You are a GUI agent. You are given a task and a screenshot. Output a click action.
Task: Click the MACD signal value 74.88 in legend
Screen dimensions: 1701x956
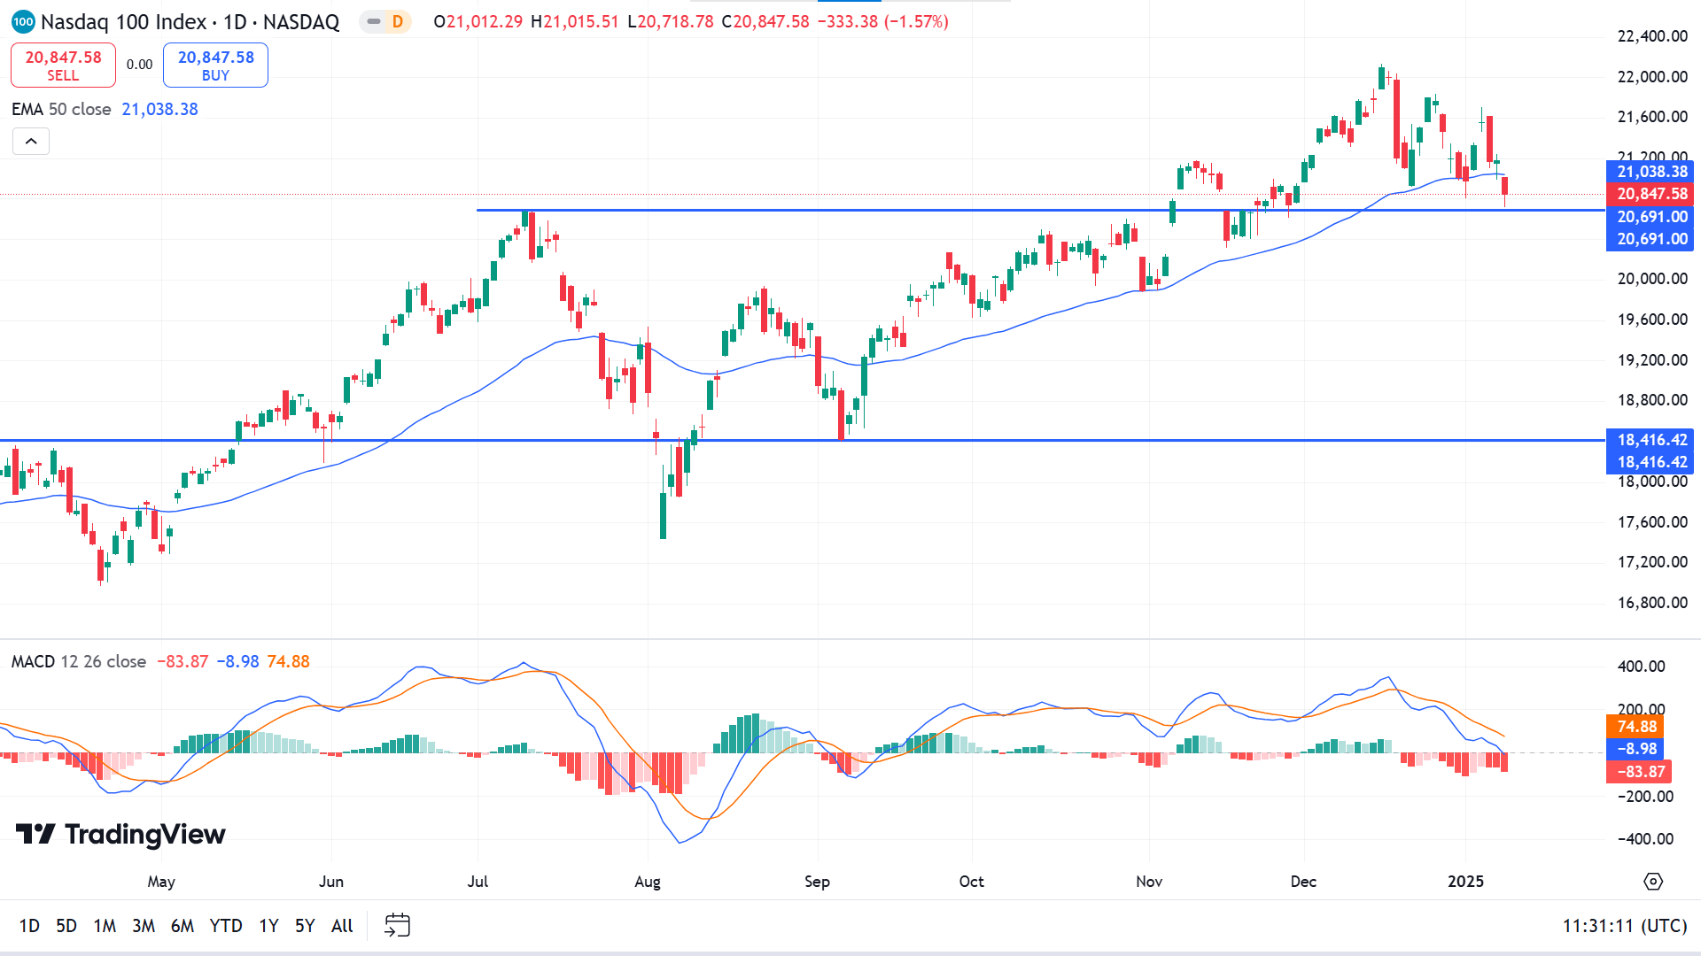tap(289, 662)
